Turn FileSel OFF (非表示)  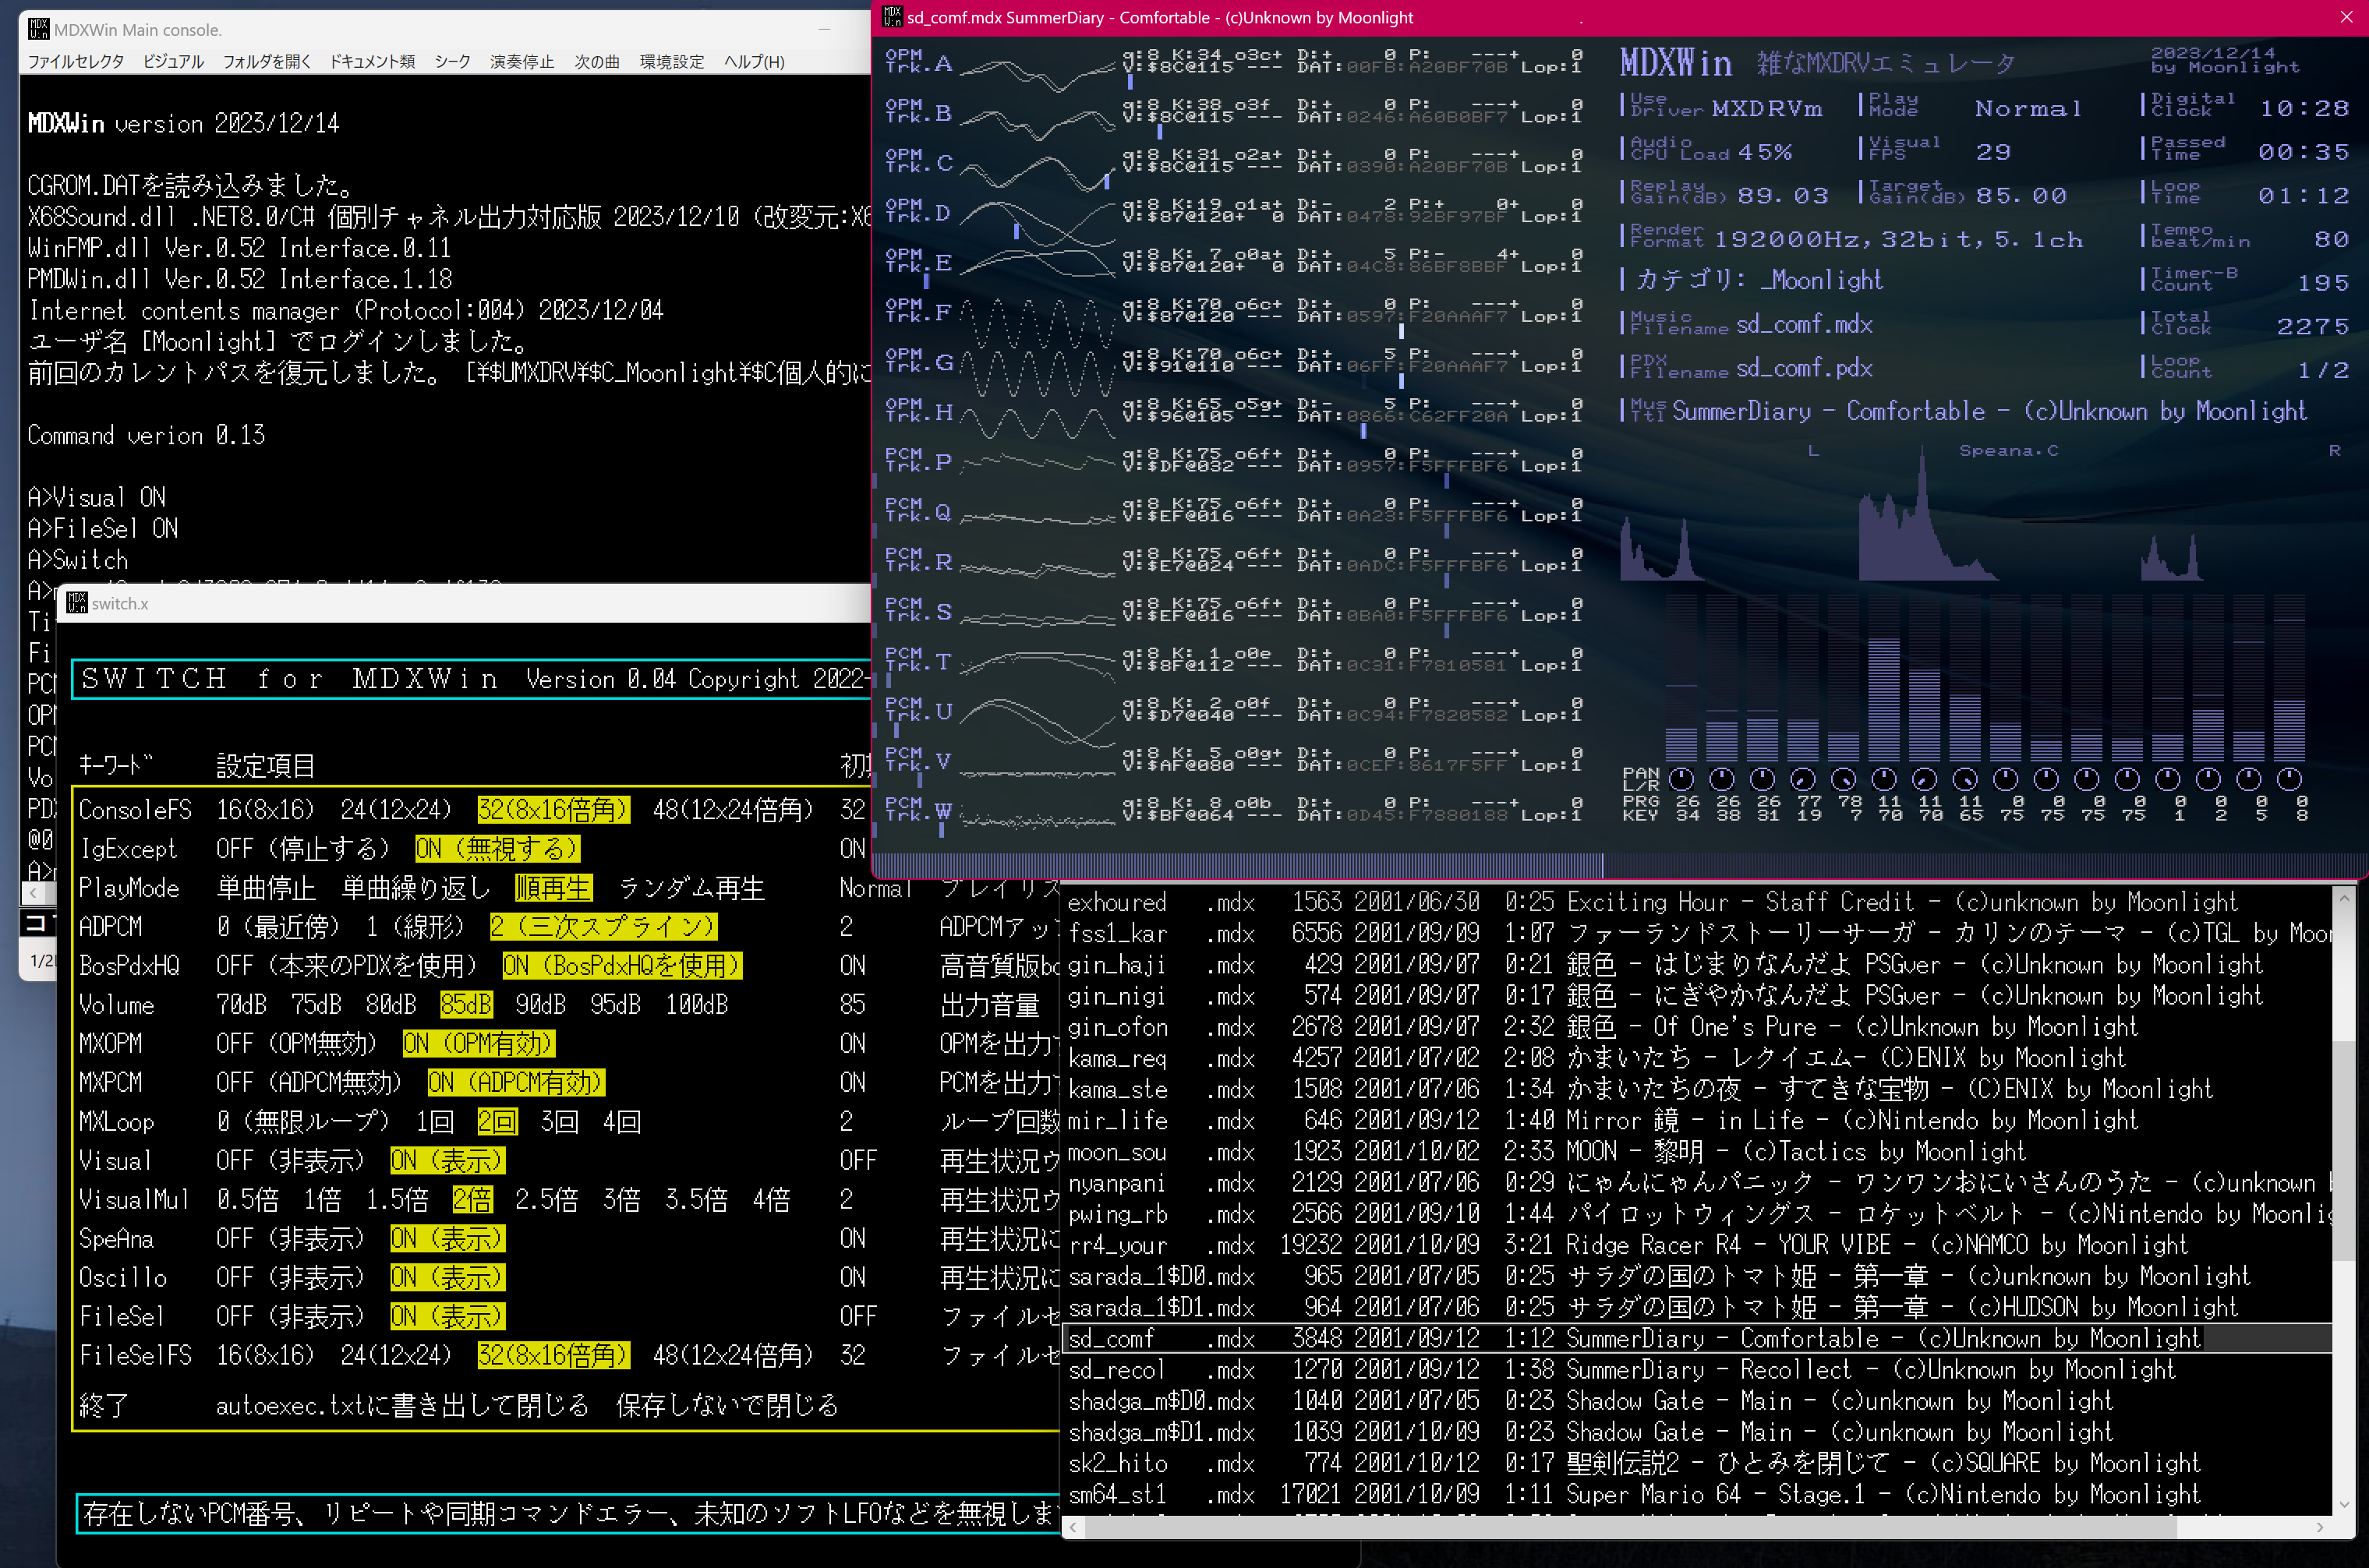pyautogui.click(x=290, y=1317)
